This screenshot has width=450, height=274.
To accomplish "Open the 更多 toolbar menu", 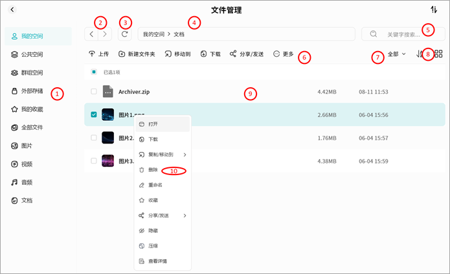I will point(284,54).
